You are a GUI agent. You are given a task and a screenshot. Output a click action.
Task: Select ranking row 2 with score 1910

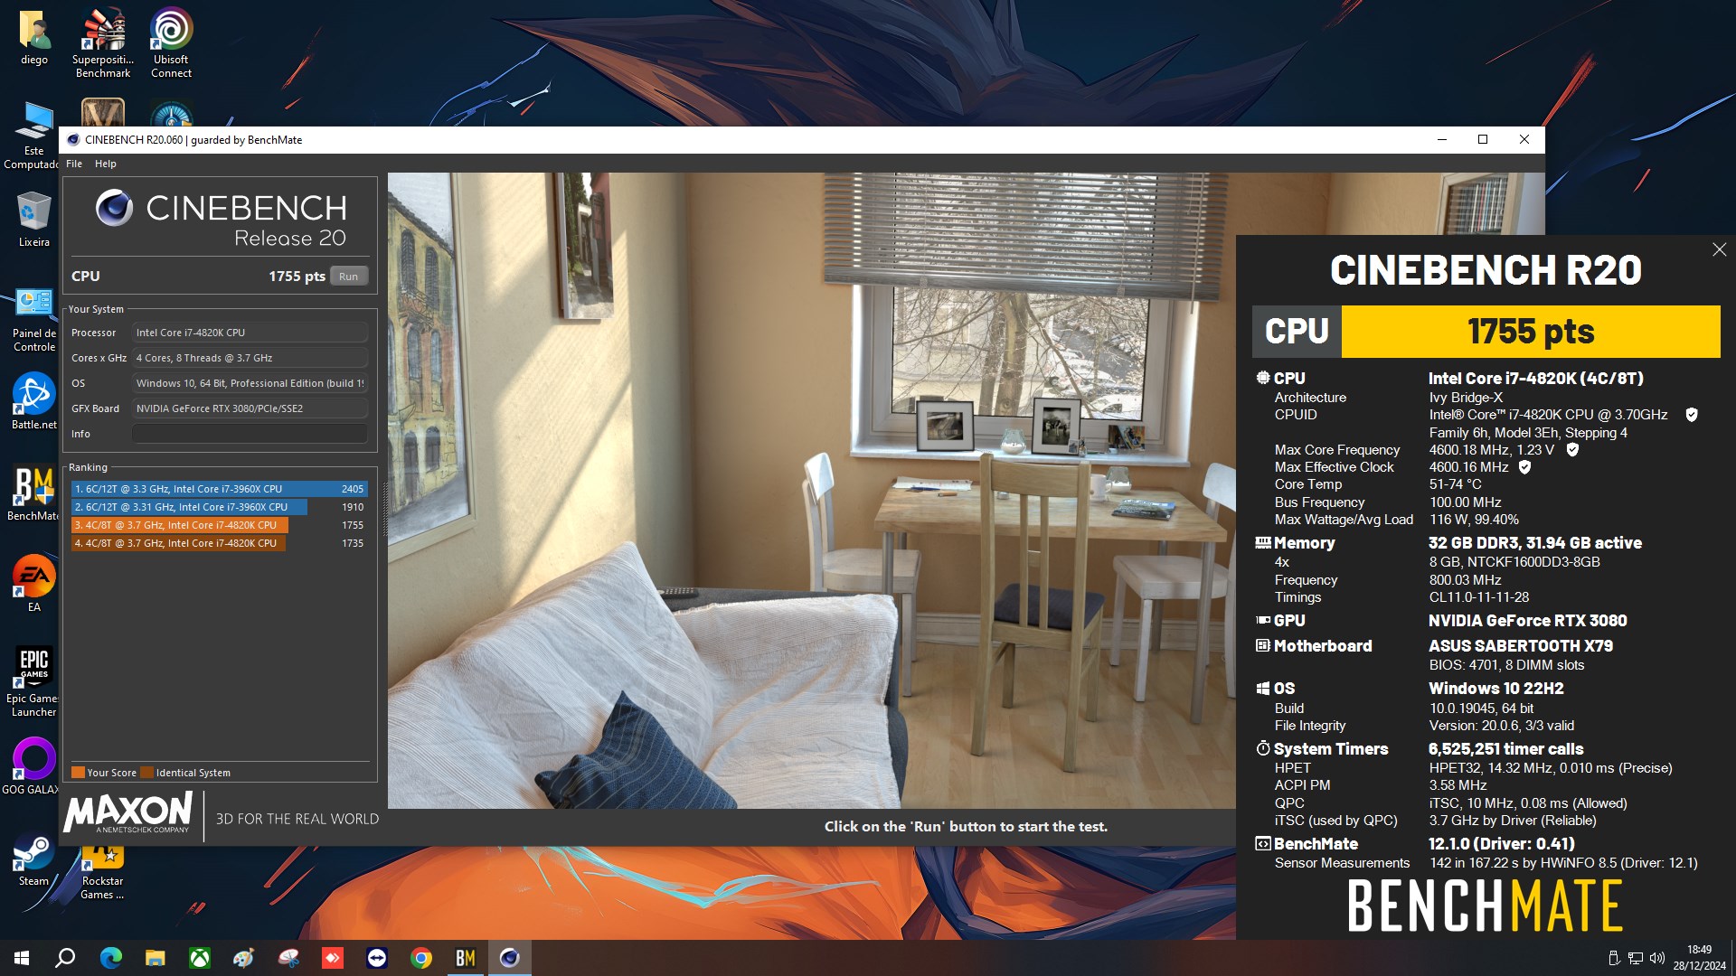[x=219, y=507]
